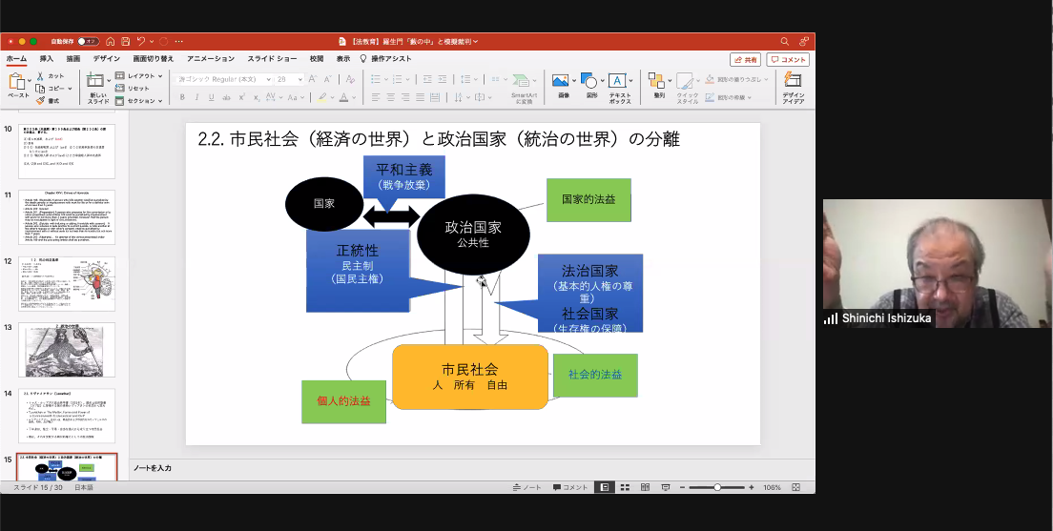The image size is (1053, 531).
Task: Switch to slide sorter view icon
Action: point(625,487)
